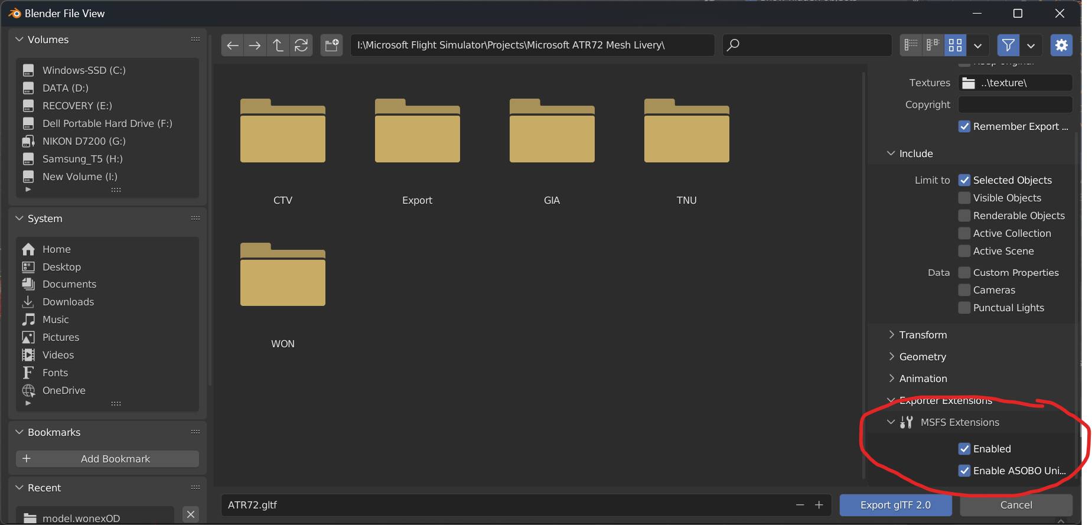The image size is (1092, 525).
Task: Go back to previous folder arrow
Action: coord(233,45)
